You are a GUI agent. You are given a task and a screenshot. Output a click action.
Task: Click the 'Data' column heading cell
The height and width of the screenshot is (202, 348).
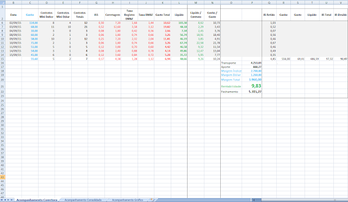click(x=13, y=15)
